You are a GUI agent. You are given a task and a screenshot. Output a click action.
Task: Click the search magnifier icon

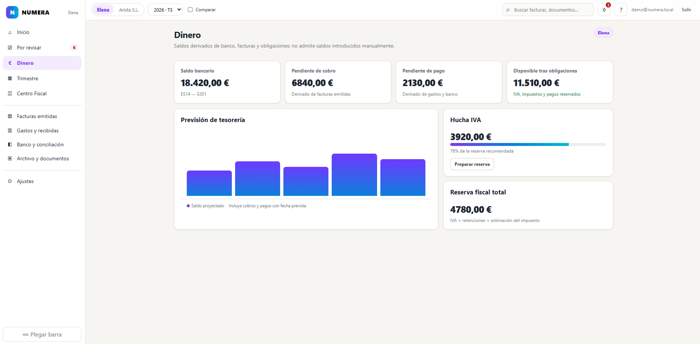tap(508, 10)
